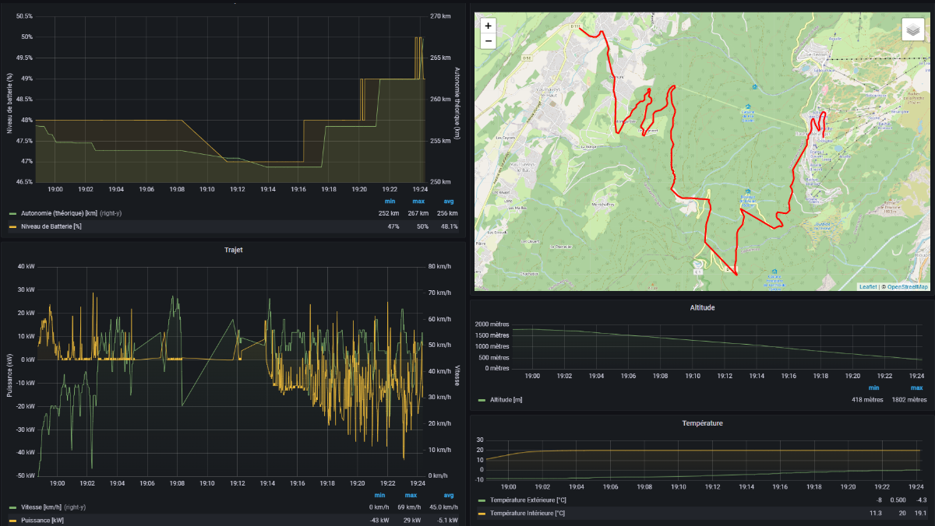Open the Trajet panel title menu
The width and height of the screenshot is (935, 526).
pyautogui.click(x=235, y=250)
